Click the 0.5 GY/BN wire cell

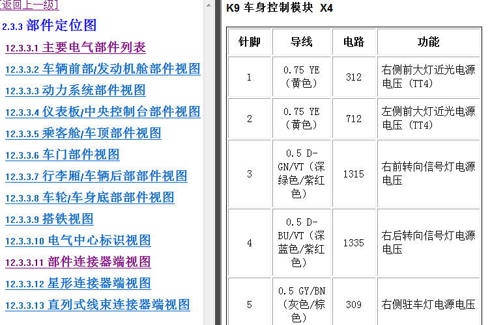point(302,302)
